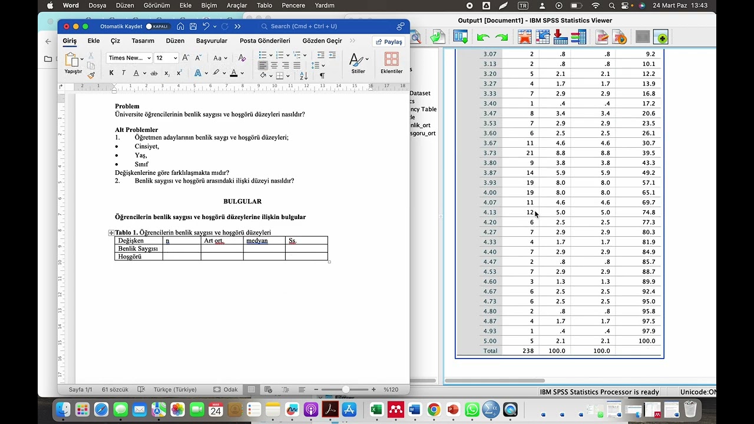Open numbered list dropdown arrow
754x424 pixels.
[288, 55]
